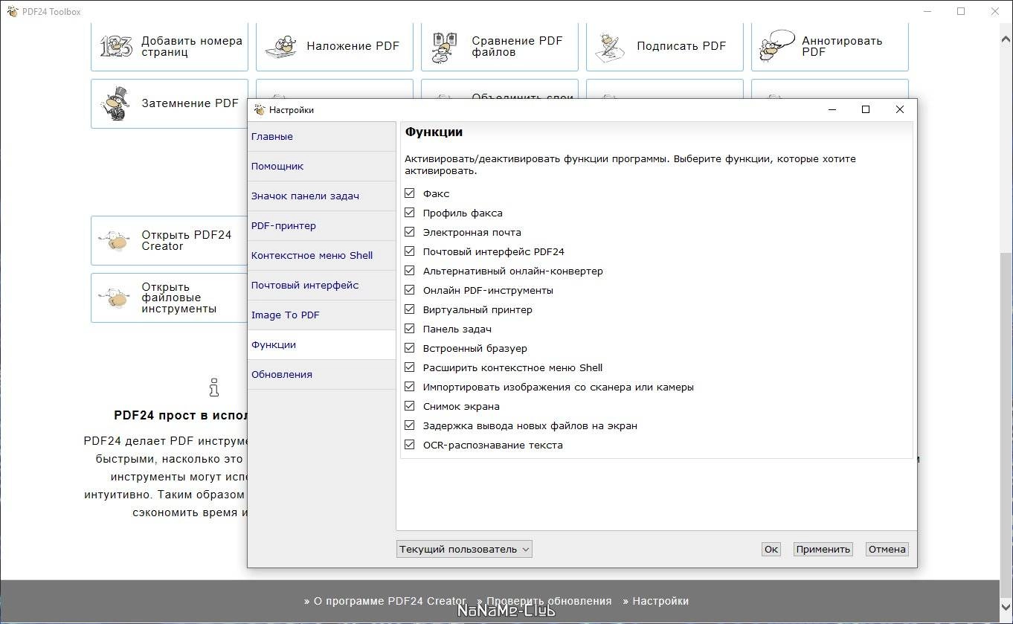
Task: Click Открыть файловые инструменты card
Action: (x=170, y=297)
